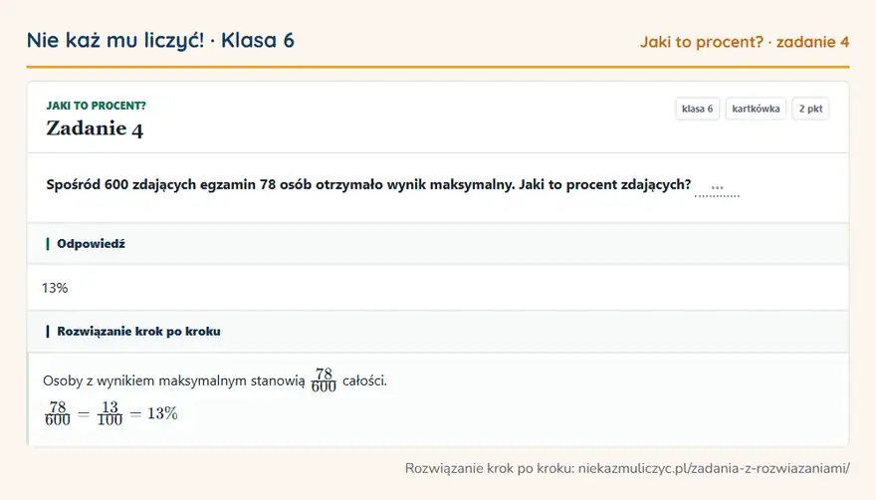Click the inline fraction 78/600 in the sentence

[324, 379]
